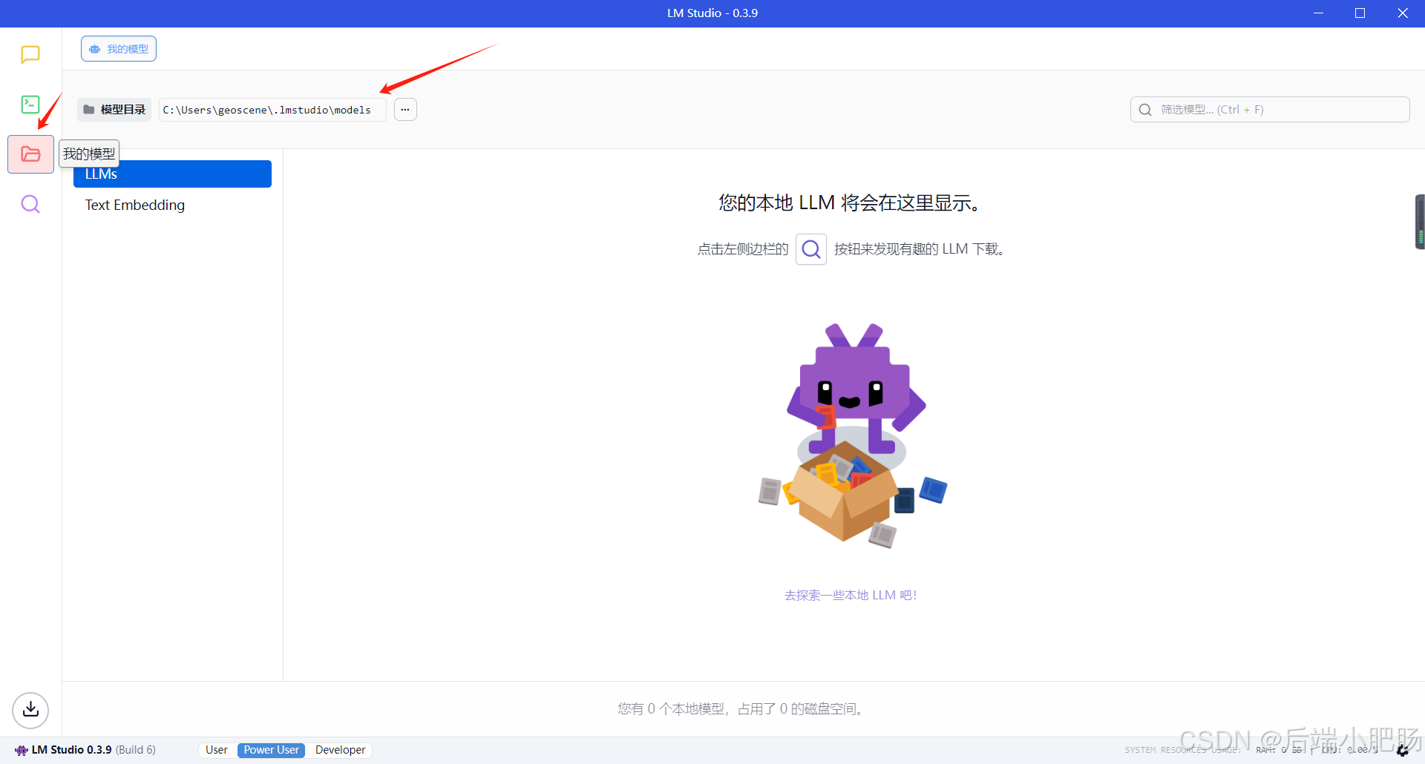Click the right edge resource monitor handle
Viewport: 1425px width, 764px height.
tap(1420, 222)
